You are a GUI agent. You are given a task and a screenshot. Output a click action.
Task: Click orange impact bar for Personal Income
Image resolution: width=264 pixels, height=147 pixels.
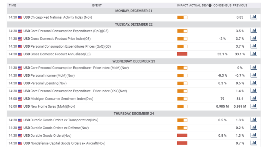pyautogui.click(x=182, y=75)
